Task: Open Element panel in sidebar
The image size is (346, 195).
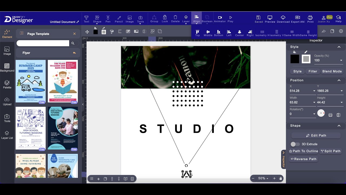Action: click(x=7, y=34)
